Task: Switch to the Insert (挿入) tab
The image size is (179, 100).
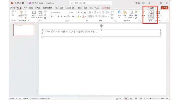Action: pos(25,8)
